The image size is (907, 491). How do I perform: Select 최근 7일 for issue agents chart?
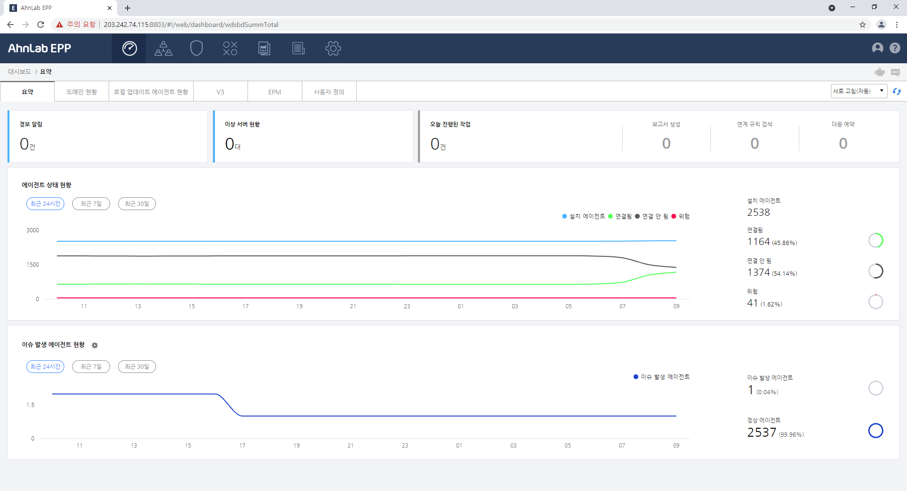91,366
